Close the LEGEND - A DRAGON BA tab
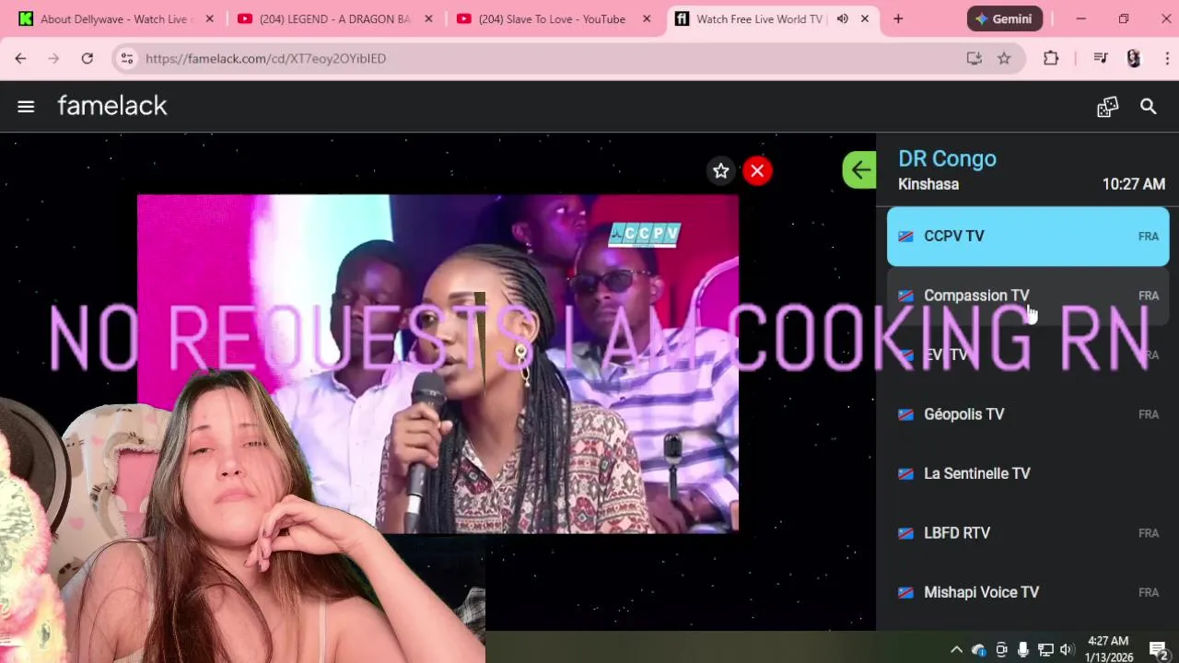 [x=428, y=18]
